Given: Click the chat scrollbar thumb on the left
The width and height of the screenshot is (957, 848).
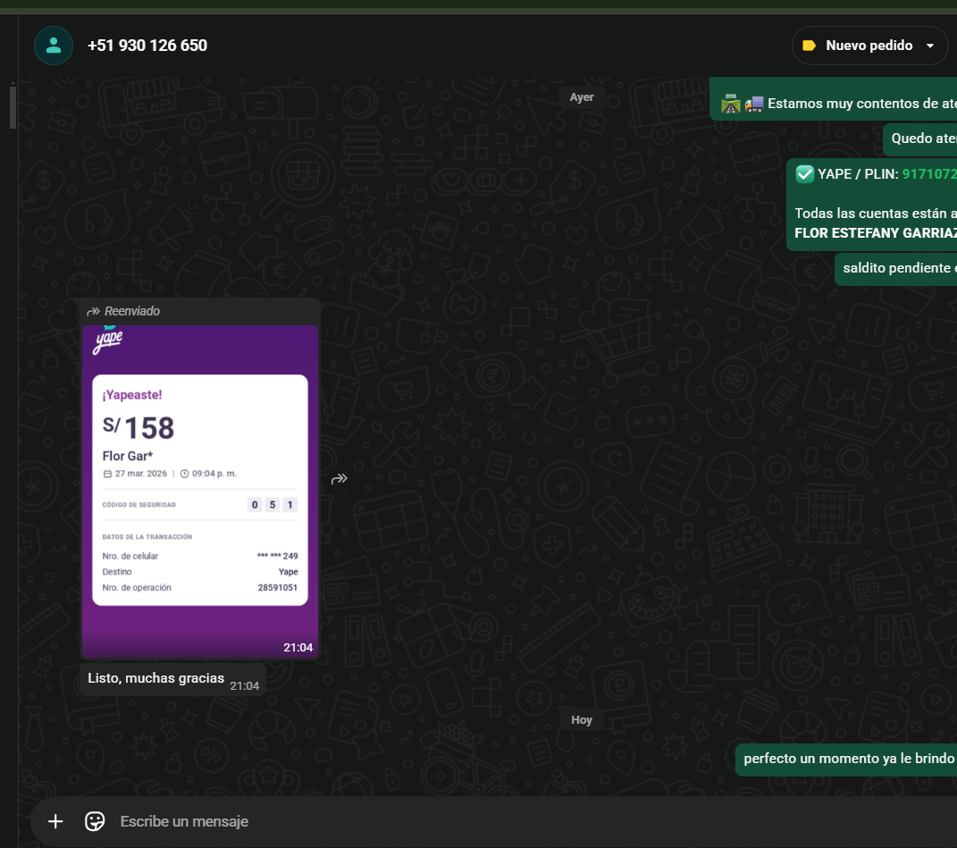Looking at the screenshot, I should coord(13,107).
